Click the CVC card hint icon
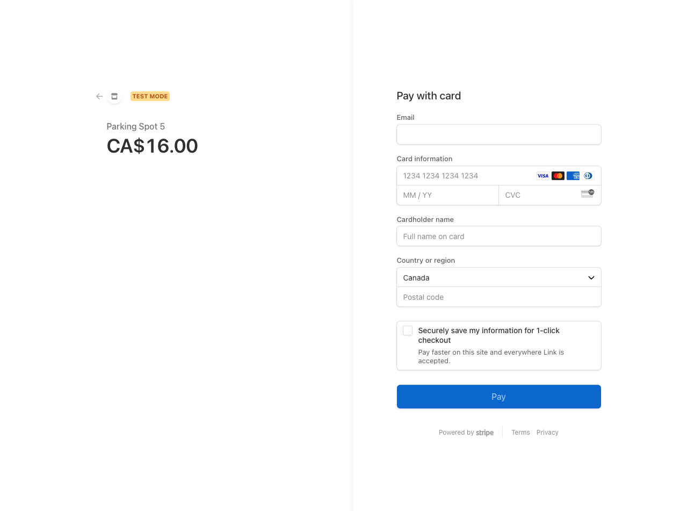This screenshot has width=695, height=511. [x=588, y=194]
